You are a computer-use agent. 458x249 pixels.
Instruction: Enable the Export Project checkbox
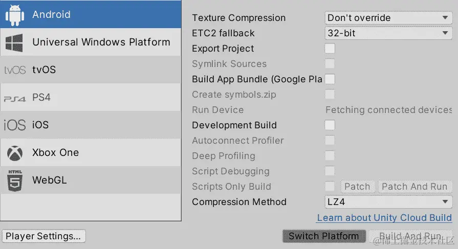330,49
